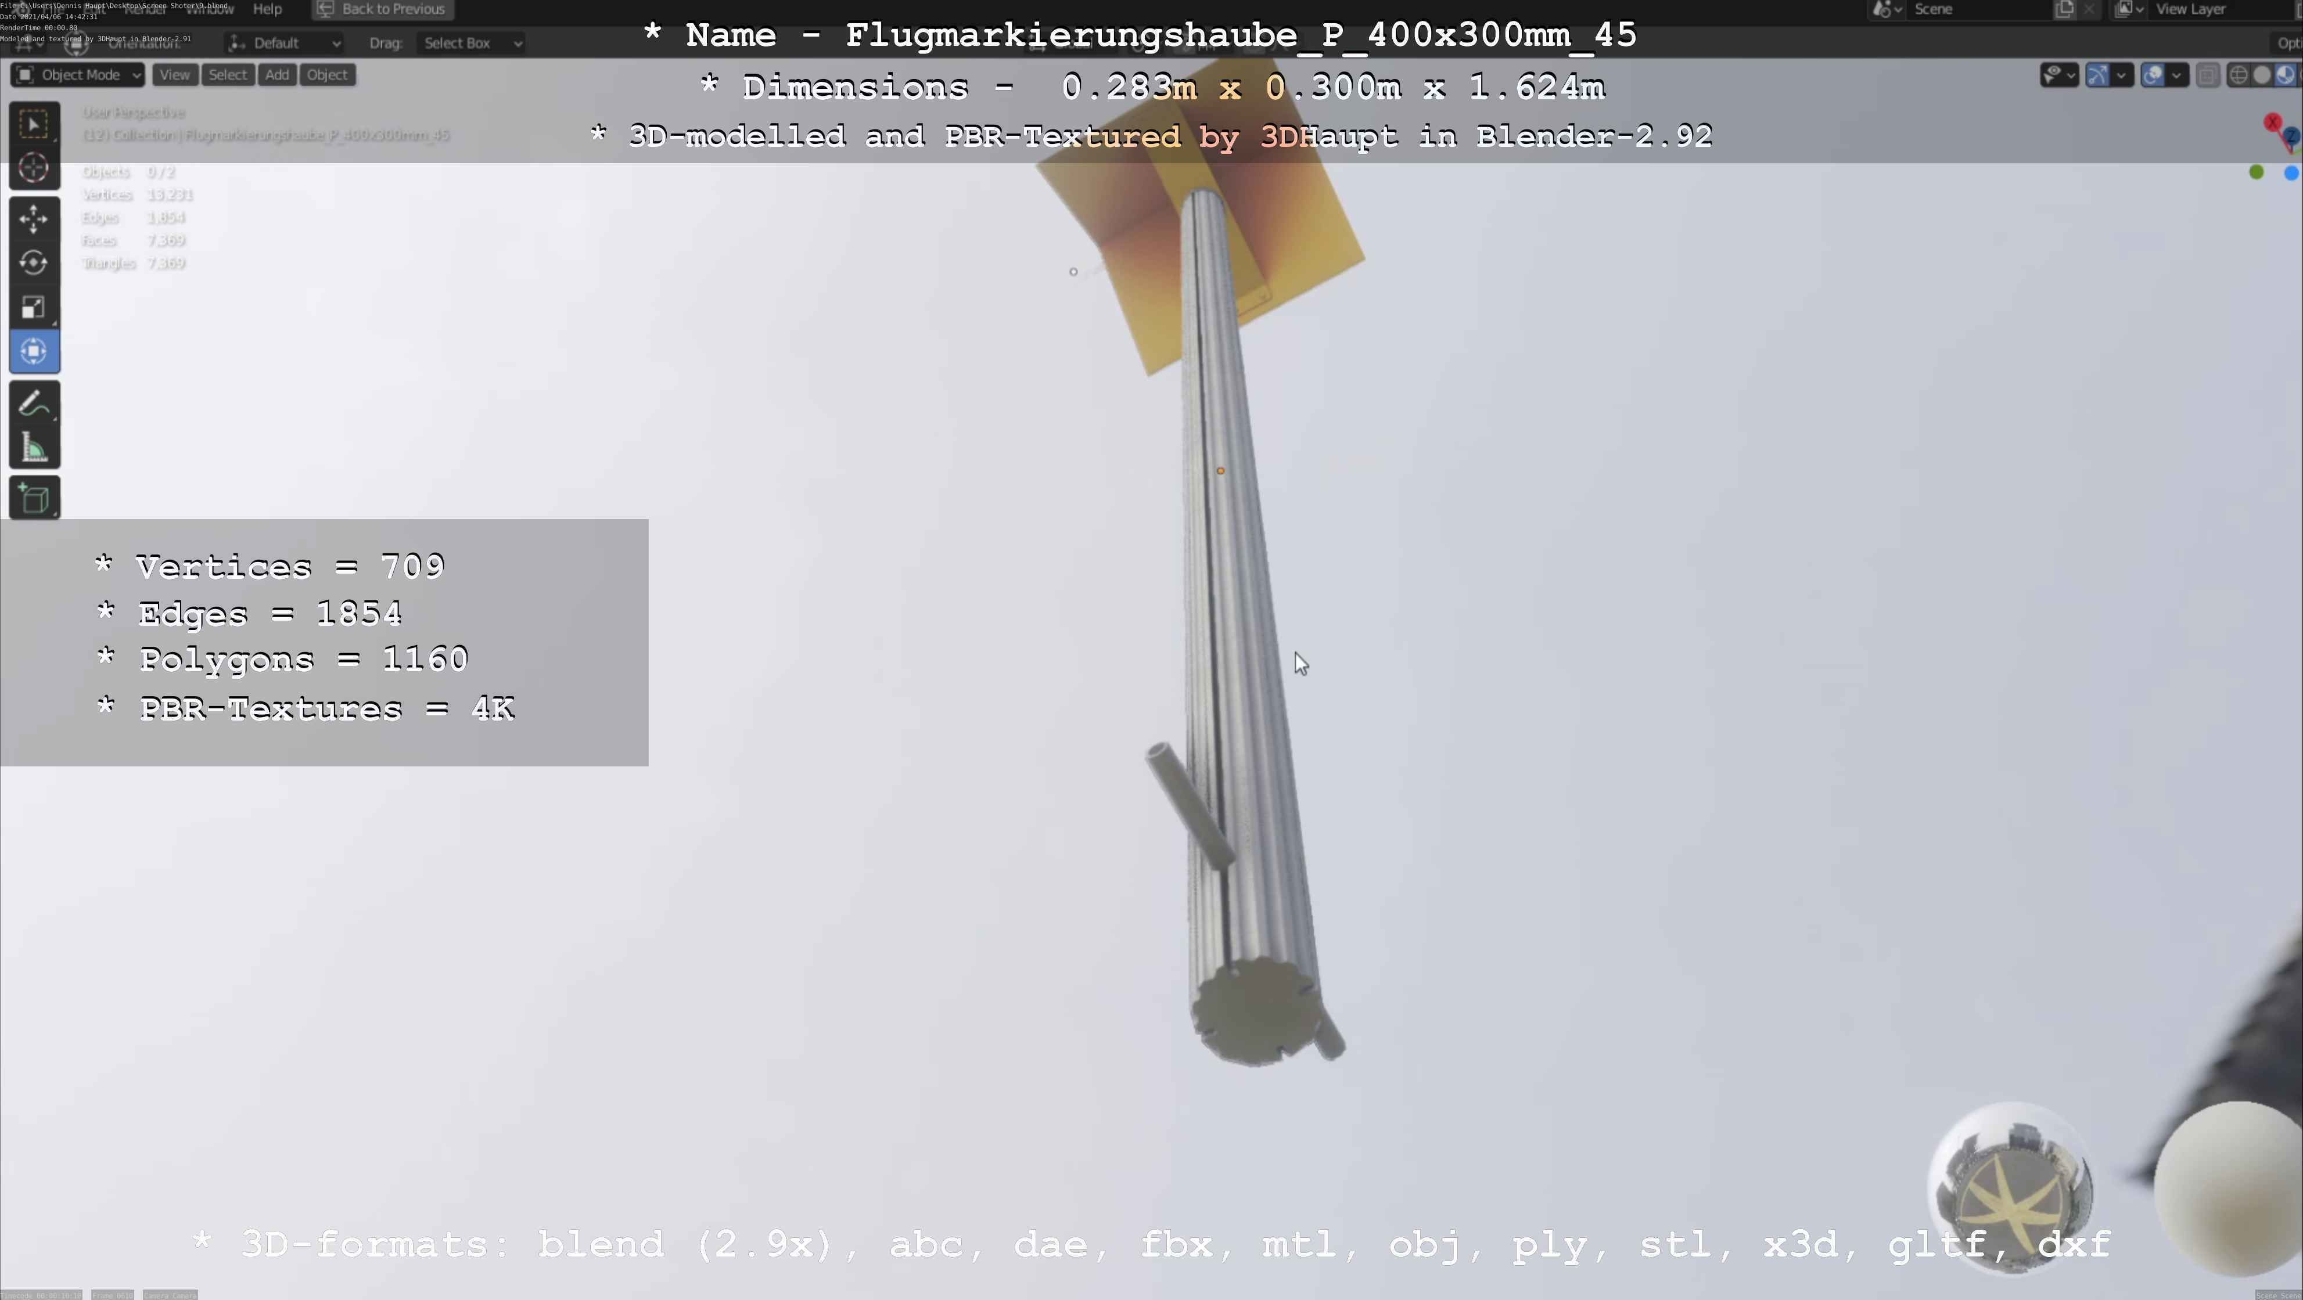Image resolution: width=2303 pixels, height=1300 pixels.
Task: Click the 'Faces 7,369' statistic
Action: tap(134, 240)
